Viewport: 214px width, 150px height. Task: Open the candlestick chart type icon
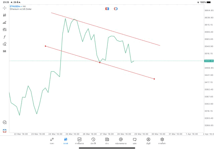pos(4,15)
